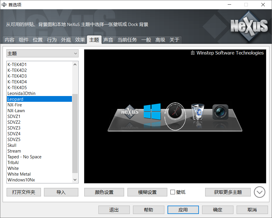Viewport: 272px width, 218px height.
Task: Expand the chevron button beside 获取更多主题
Action: (x=259, y=192)
